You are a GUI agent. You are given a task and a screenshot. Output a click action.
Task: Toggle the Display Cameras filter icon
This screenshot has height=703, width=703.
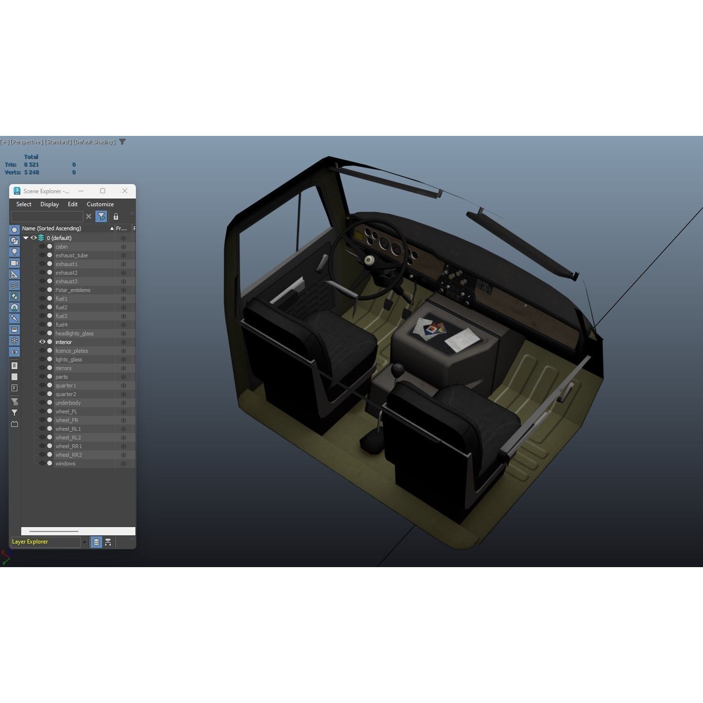[x=14, y=263]
